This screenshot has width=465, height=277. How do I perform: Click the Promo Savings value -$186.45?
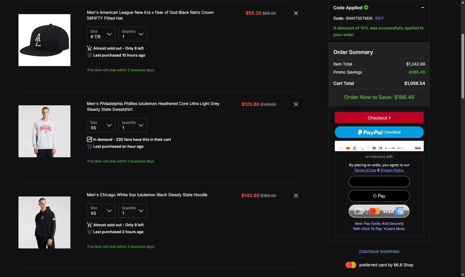pyautogui.click(x=416, y=72)
